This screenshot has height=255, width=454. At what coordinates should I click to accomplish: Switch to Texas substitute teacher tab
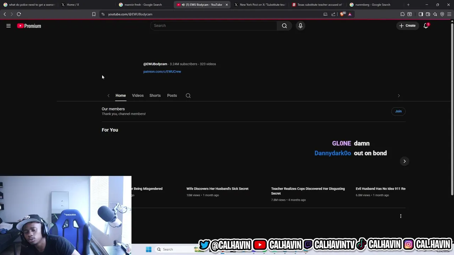click(x=317, y=5)
